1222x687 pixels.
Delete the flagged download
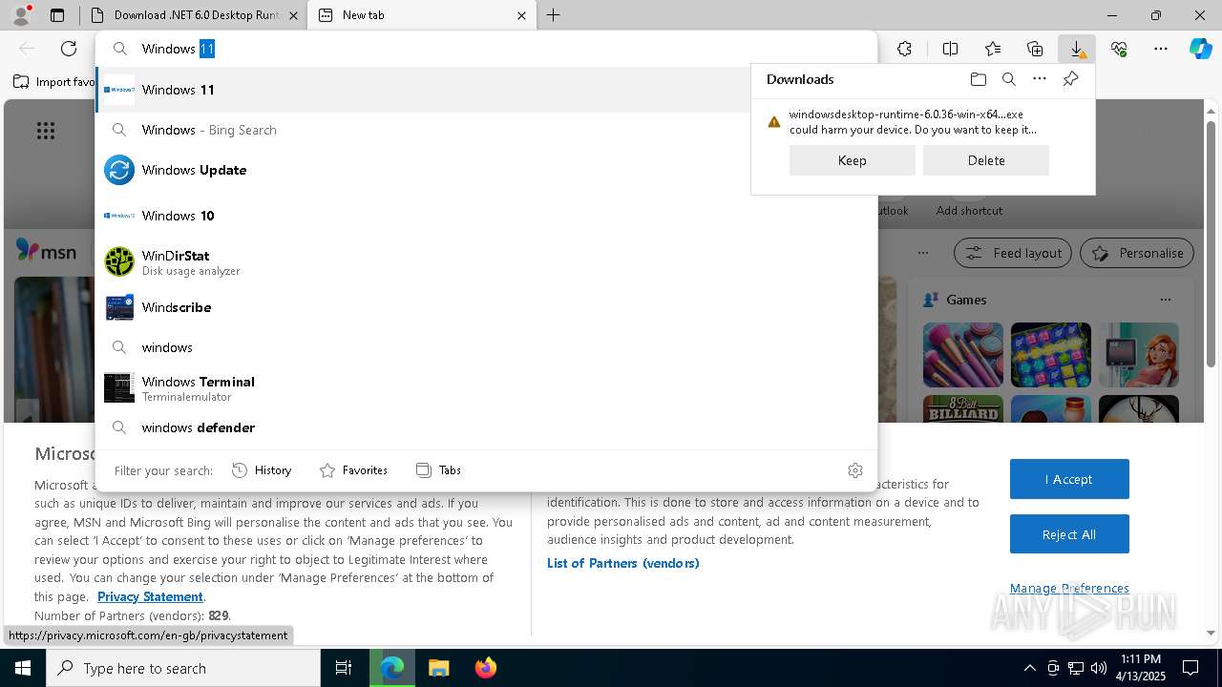pos(985,160)
